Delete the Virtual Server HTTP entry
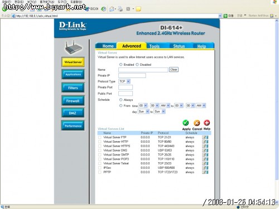This screenshot has height=209, width=279. [x=207, y=142]
